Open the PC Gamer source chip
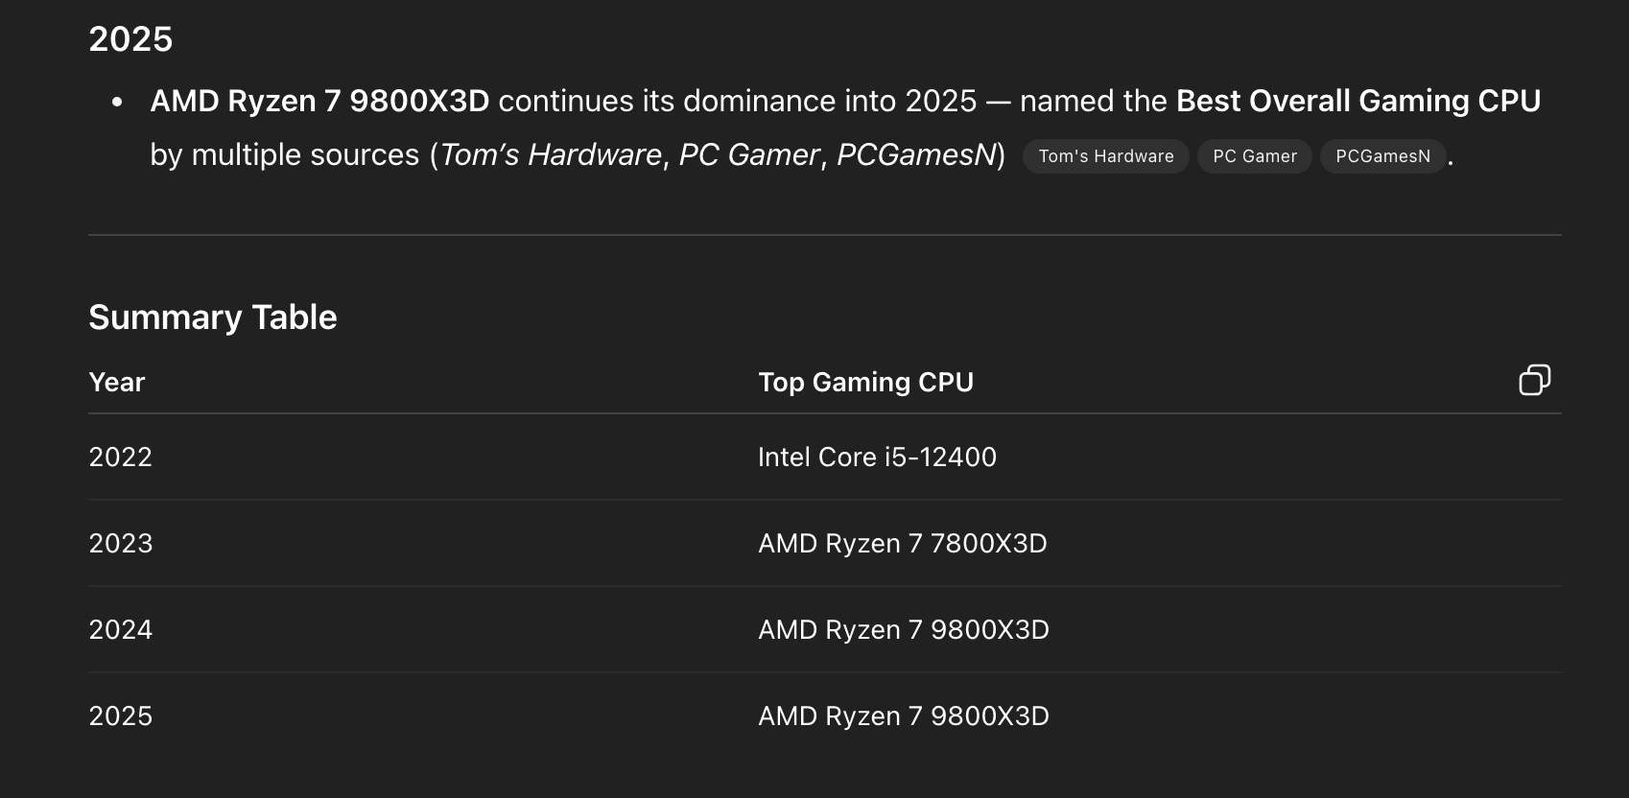 click(1255, 156)
